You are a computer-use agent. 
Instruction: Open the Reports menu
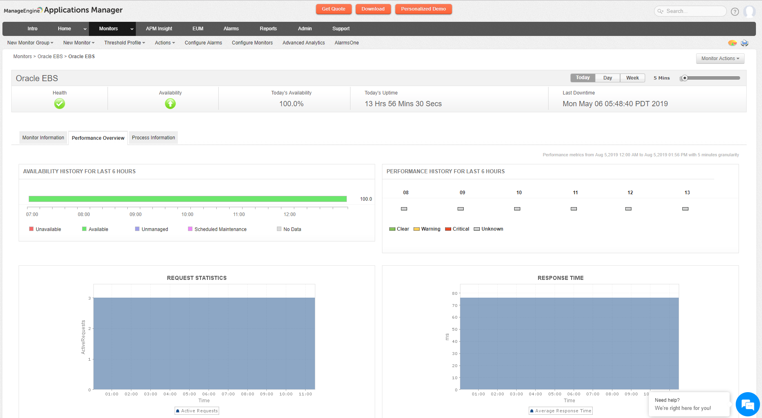[x=268, y=29]
